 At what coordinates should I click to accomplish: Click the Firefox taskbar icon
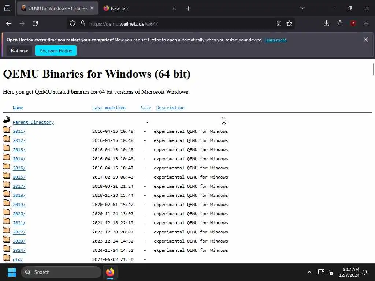tap(110, 272)
